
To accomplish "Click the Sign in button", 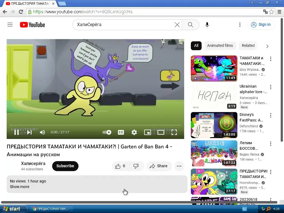I will point(261,25).
